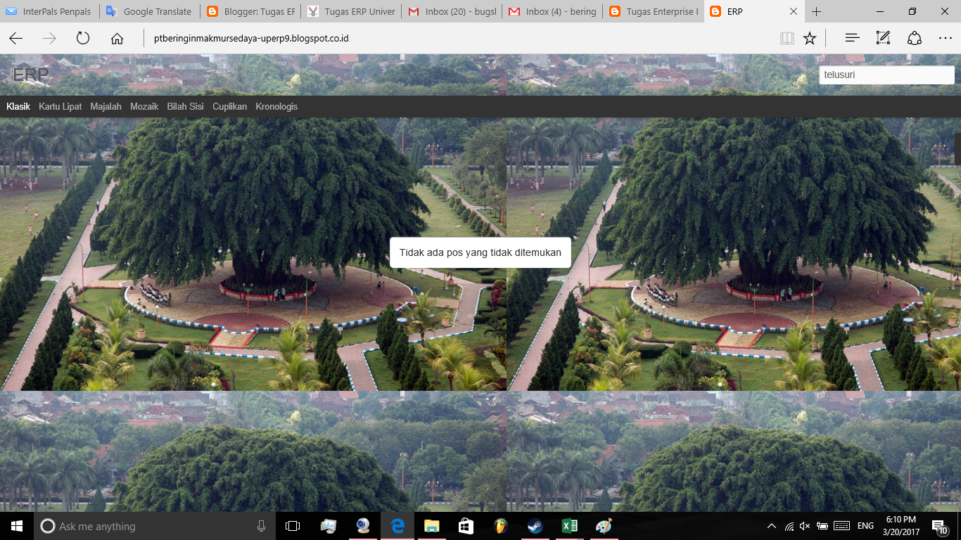
Task: Click the address bar URL
Action: pyautogui.click(x=251, y=39)
